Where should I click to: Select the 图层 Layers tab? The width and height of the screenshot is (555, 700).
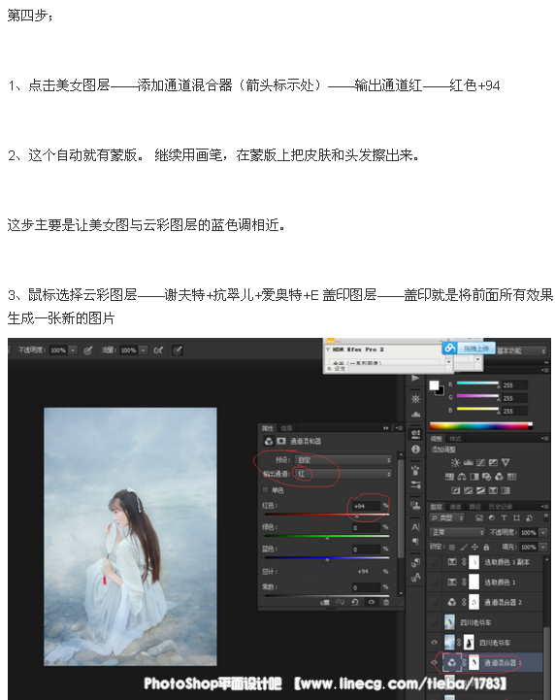(436, 507)
